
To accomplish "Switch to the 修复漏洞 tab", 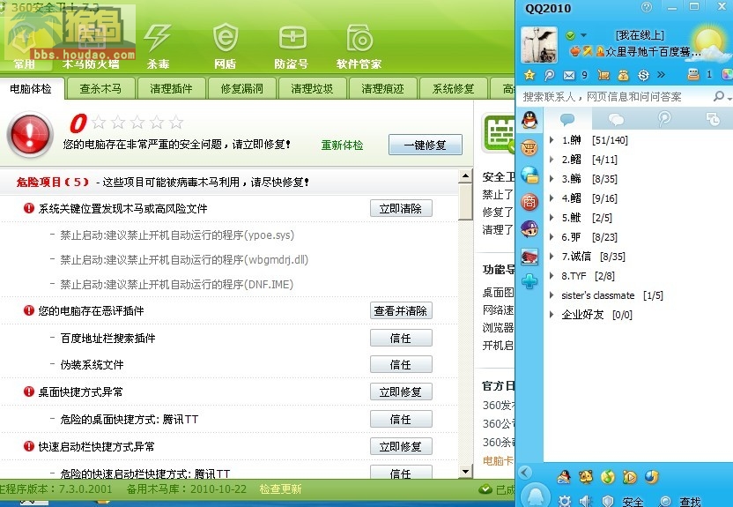I will (241, 88).
